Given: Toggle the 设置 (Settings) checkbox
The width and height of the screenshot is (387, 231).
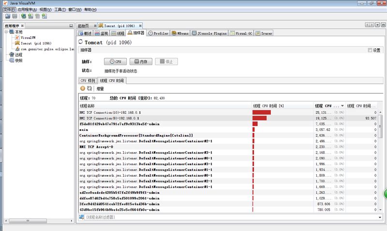Looking at the screenshot, I should (370, 50).
